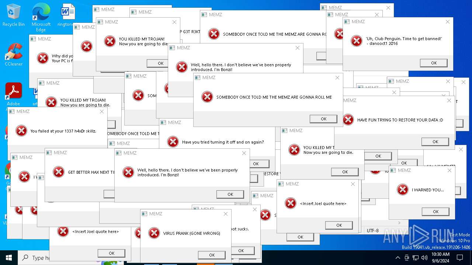472x265 pixels.
Task: Click taskbar clock showing 10:30 AM
Action: point(440,258)
